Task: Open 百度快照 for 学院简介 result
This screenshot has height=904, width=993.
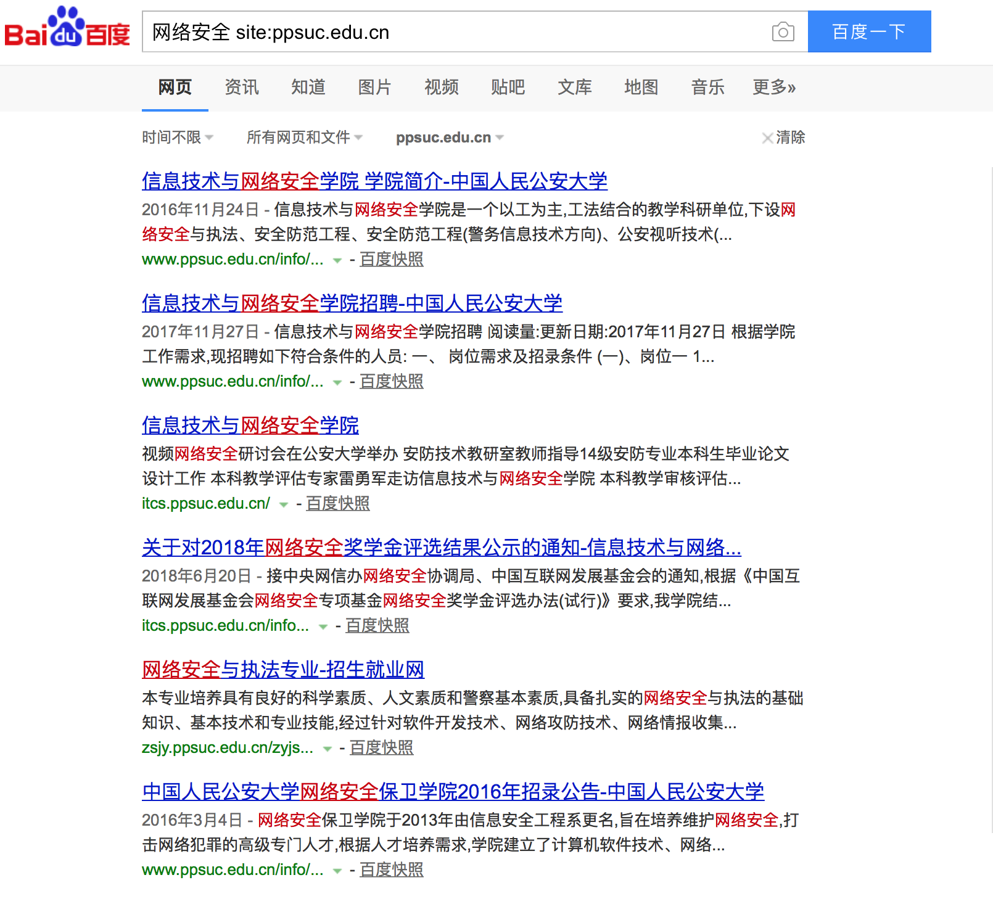Action: coord(392,260)
